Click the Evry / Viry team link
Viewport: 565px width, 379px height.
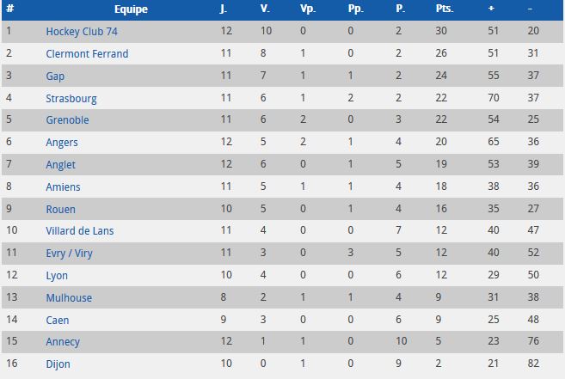click(x=71, y=253)
